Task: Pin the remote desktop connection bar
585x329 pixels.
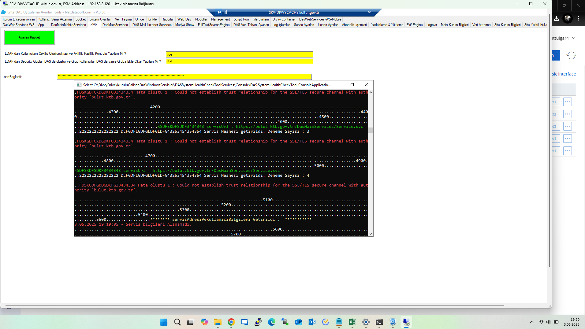Action: click(x=219, y=12)
